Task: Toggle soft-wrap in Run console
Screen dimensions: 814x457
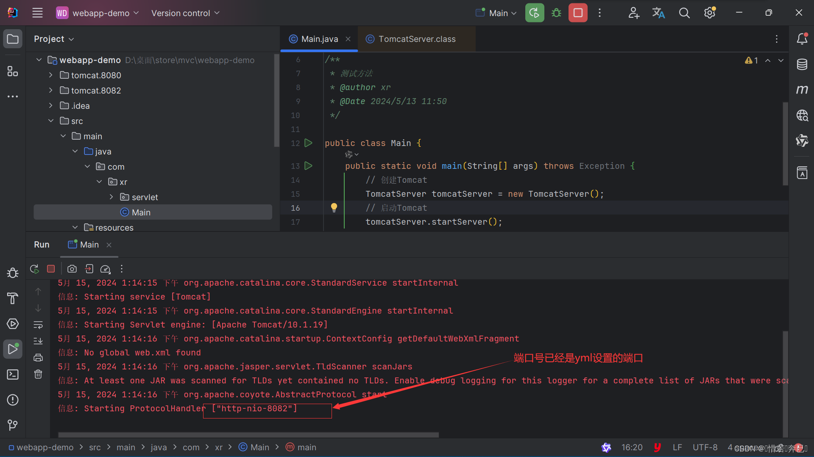Action: [x=38, y=325]
